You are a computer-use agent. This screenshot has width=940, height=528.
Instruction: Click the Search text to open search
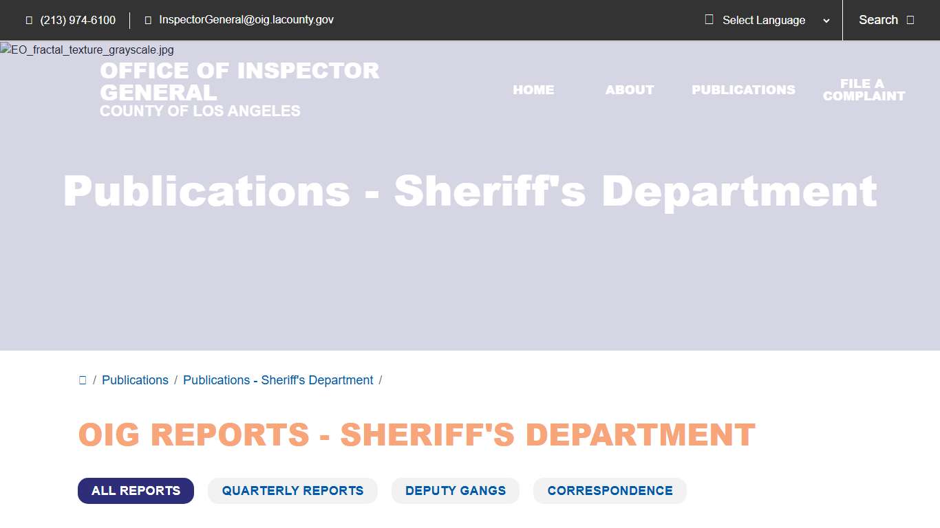click(x=878, y=20)
